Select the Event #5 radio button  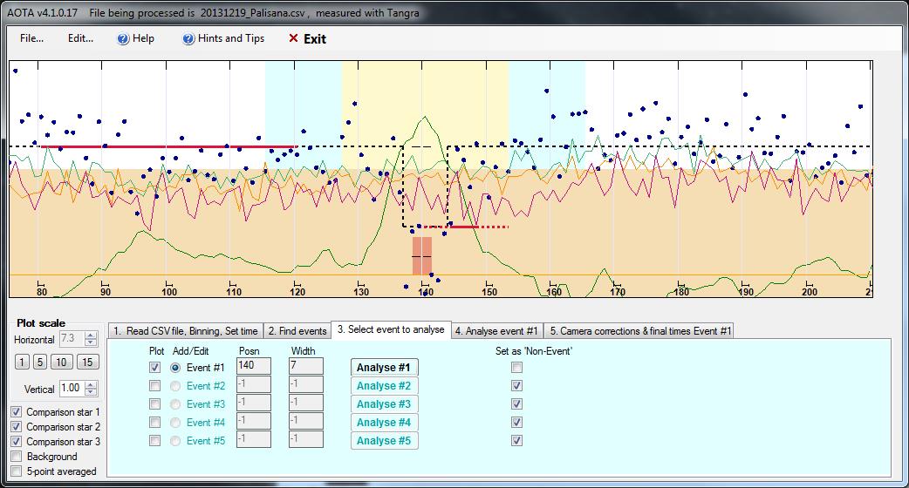click(x=175, y=441)
